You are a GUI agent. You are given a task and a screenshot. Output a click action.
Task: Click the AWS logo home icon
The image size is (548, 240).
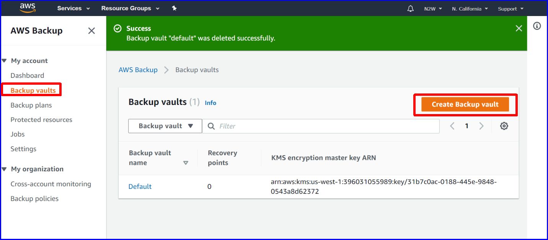click(x=28, y=8)
